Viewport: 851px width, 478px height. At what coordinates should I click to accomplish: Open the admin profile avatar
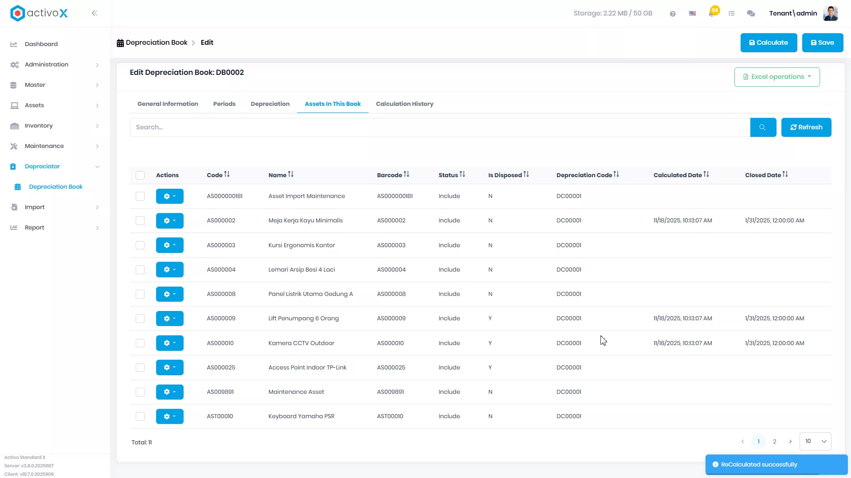point(830,13)
